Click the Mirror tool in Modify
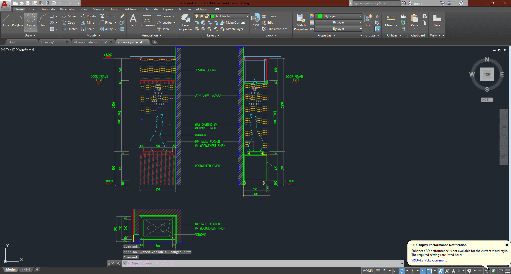The height and width of the screenshot is (274, 511). (x=88, y=23)
